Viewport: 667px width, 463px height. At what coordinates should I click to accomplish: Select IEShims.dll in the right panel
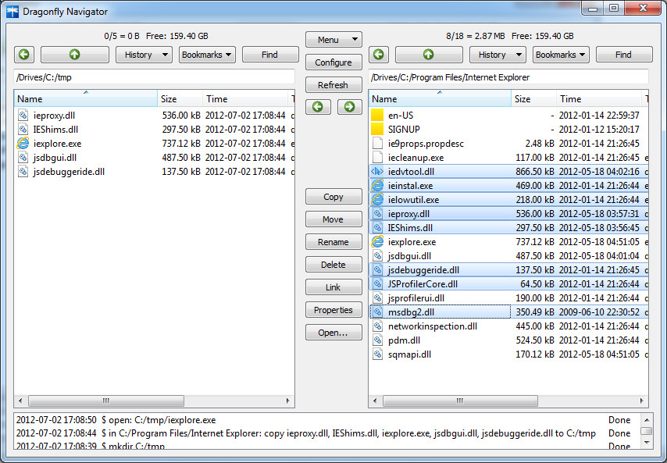click(508, 228)
